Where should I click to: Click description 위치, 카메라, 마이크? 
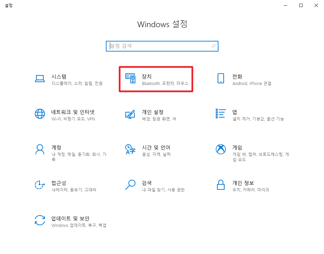coord(251,190)
